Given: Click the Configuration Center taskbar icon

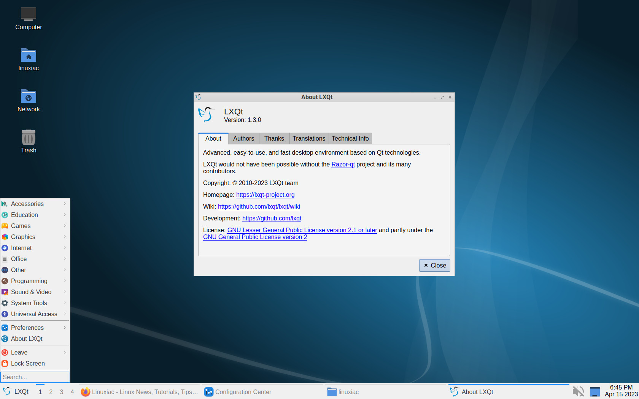Looking at the screenshot, I should tap(209, 392).
